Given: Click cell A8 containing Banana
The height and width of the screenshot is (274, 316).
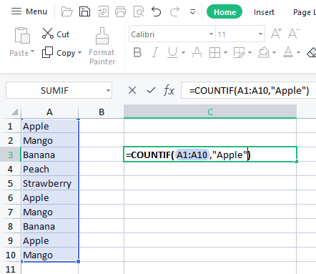Looking at the screenshot, I should (49, 226).
